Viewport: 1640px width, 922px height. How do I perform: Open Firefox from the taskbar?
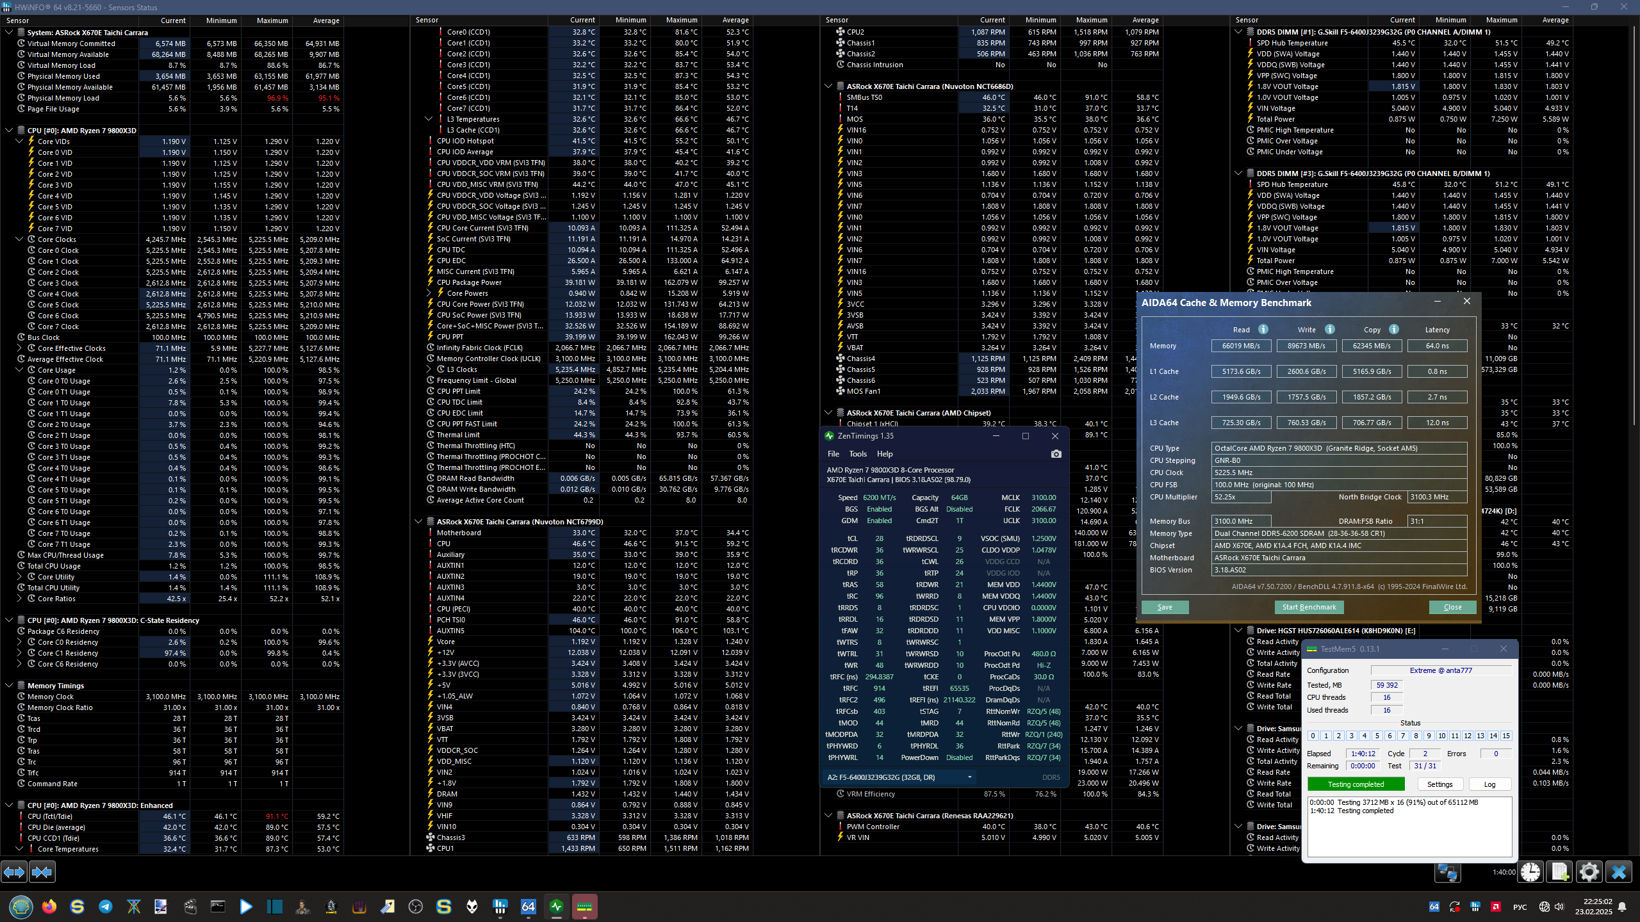pyautogui.click(x=49, y=907)
